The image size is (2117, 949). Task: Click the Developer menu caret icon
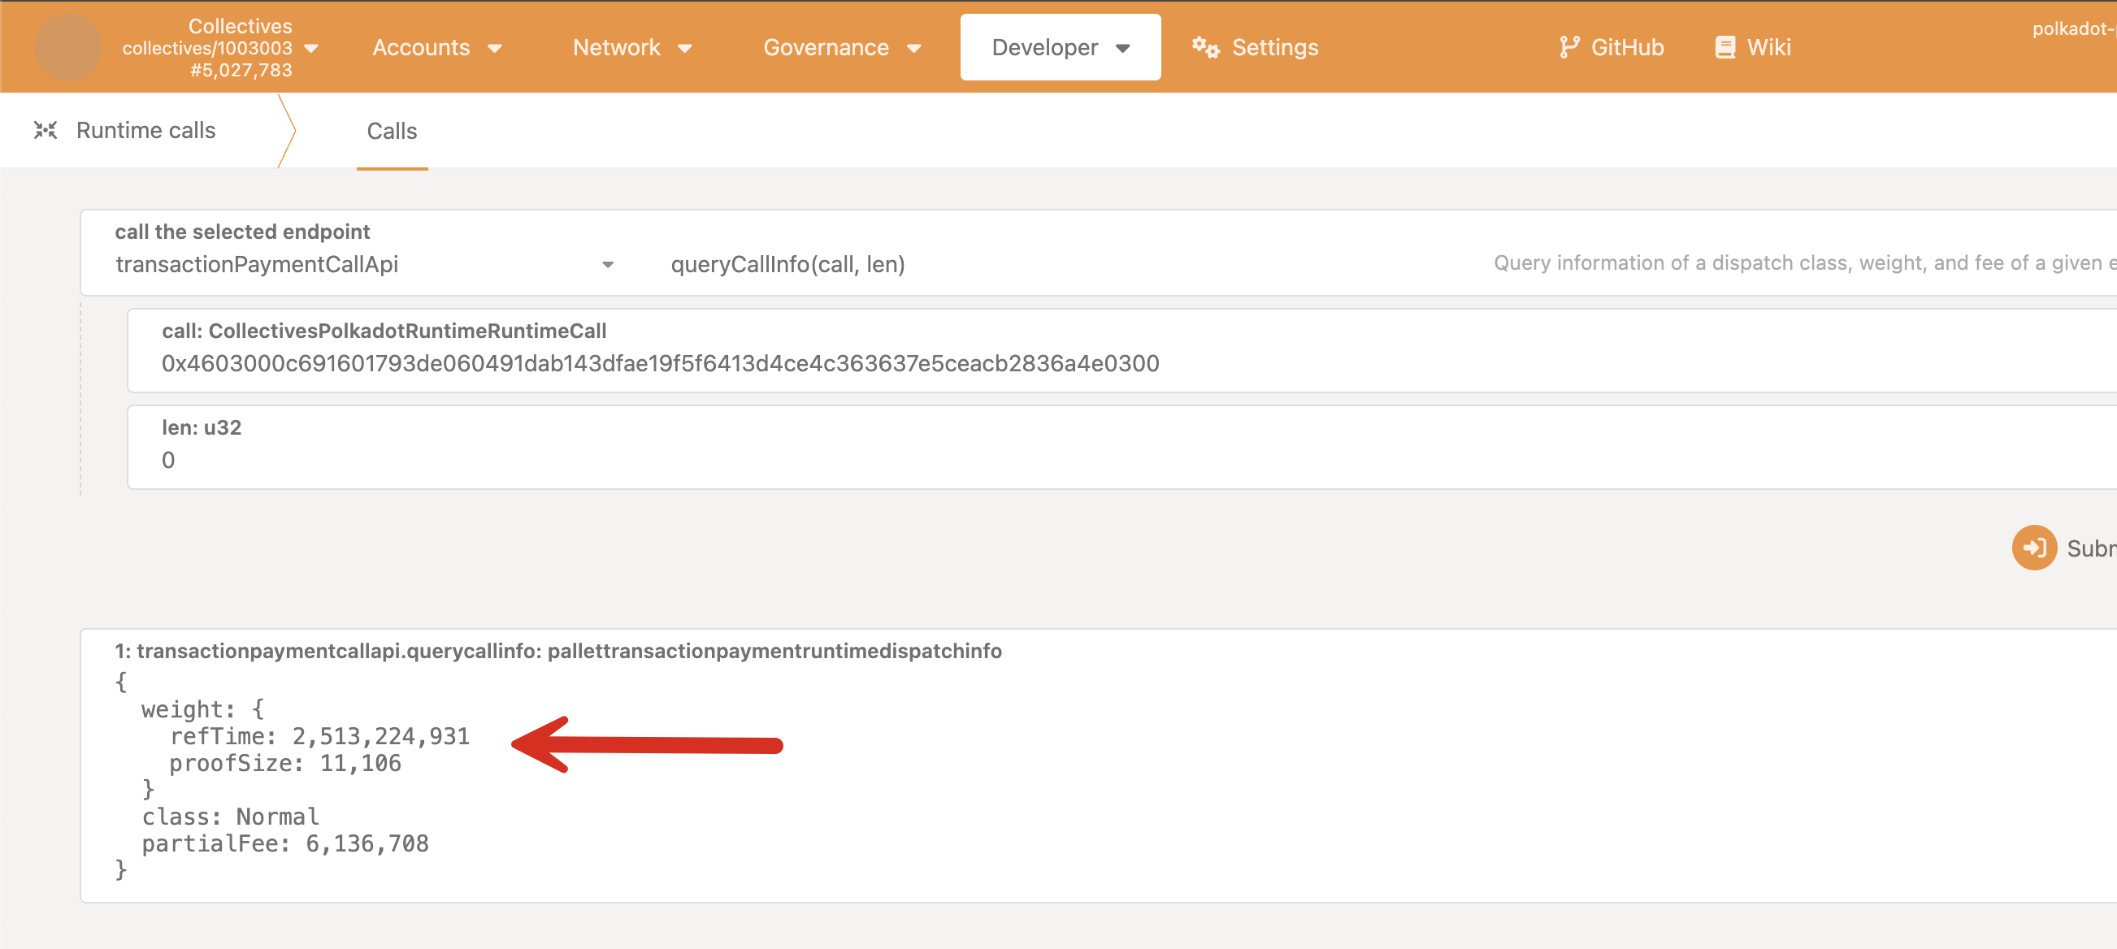[1123, 49]
